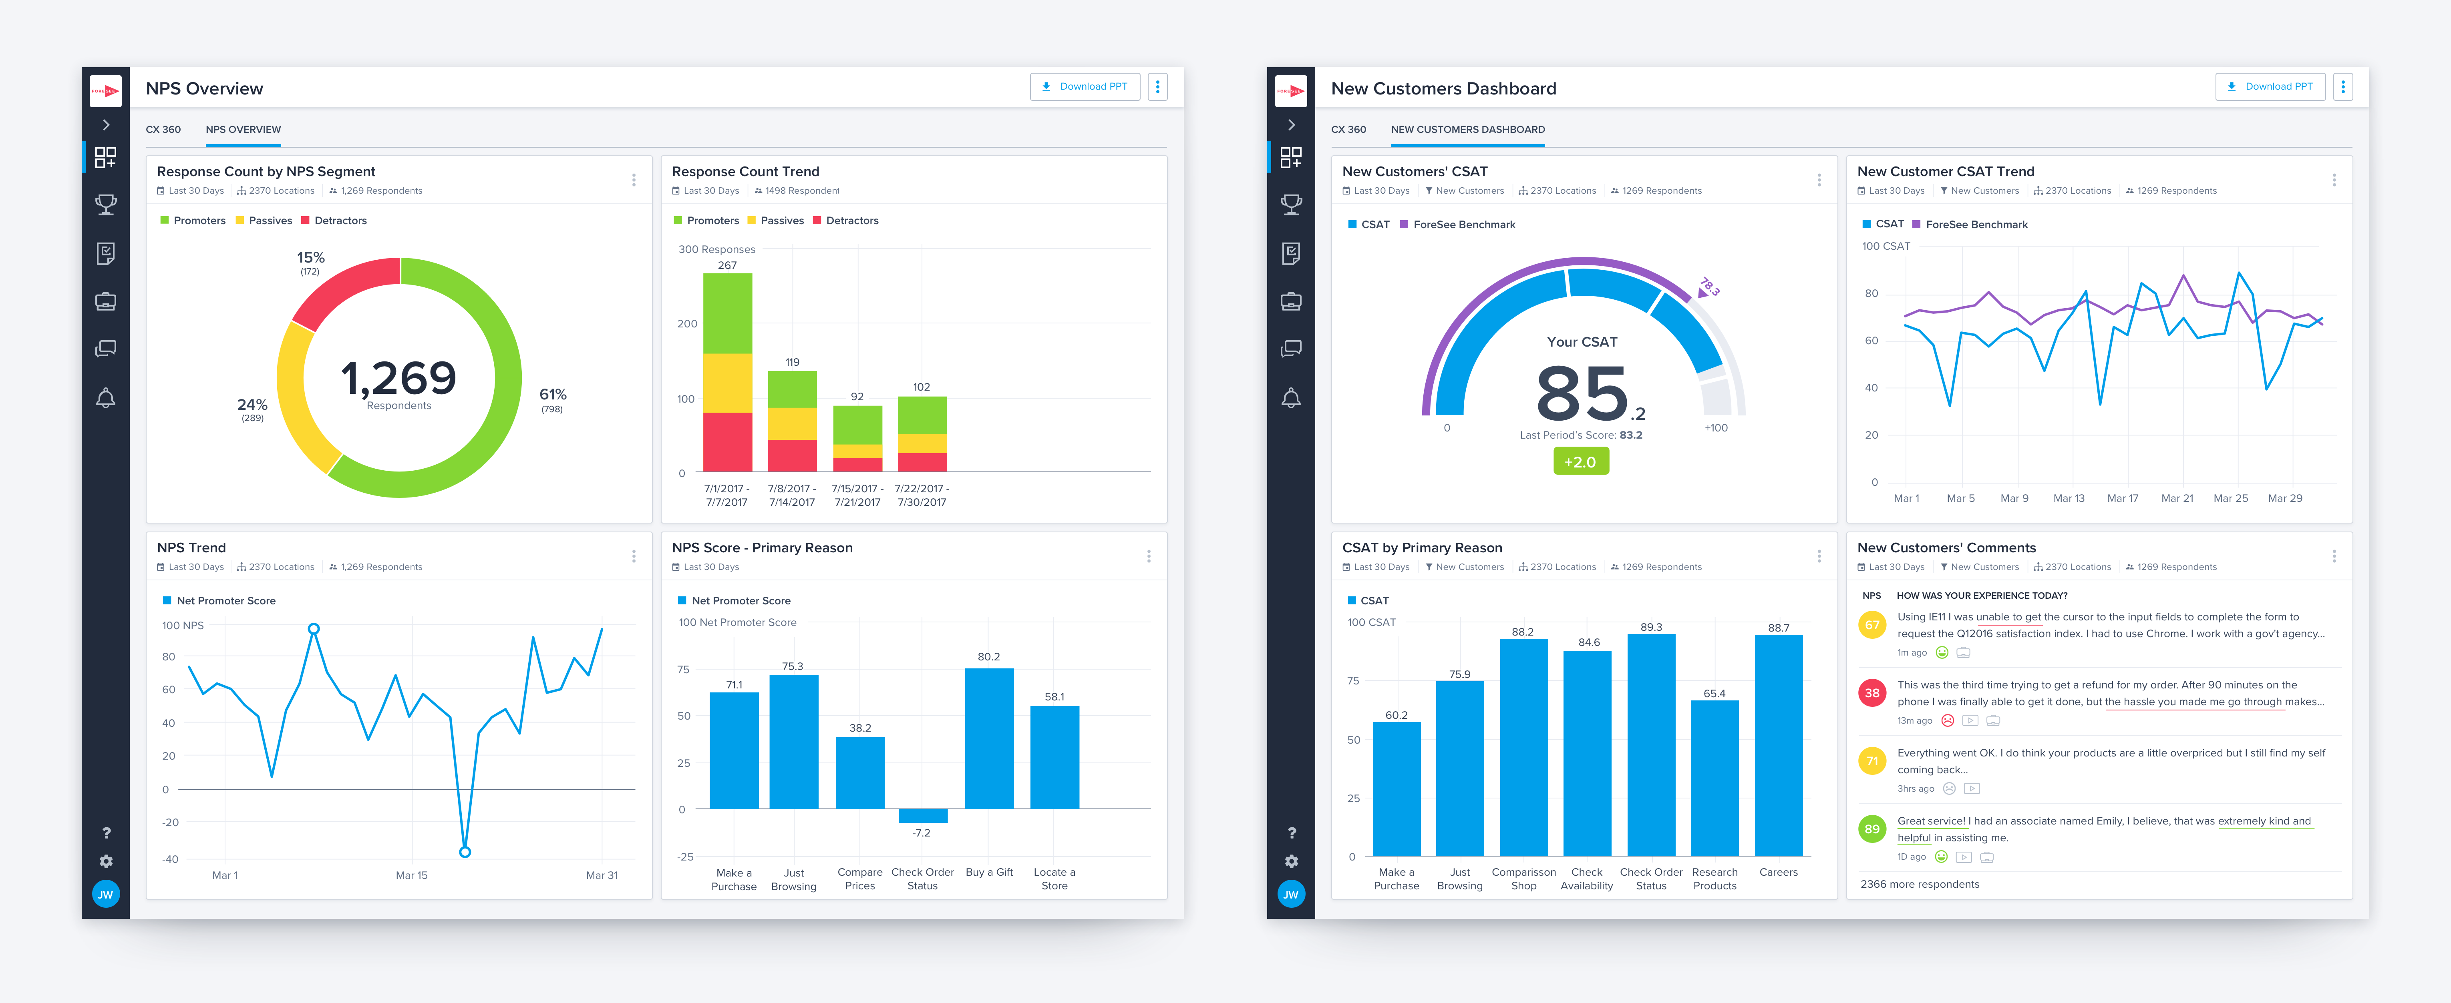Click the sad face icon on 13m ago comment
The height and width of the screenshot is (1003, 2451).
click(1948, 721)
